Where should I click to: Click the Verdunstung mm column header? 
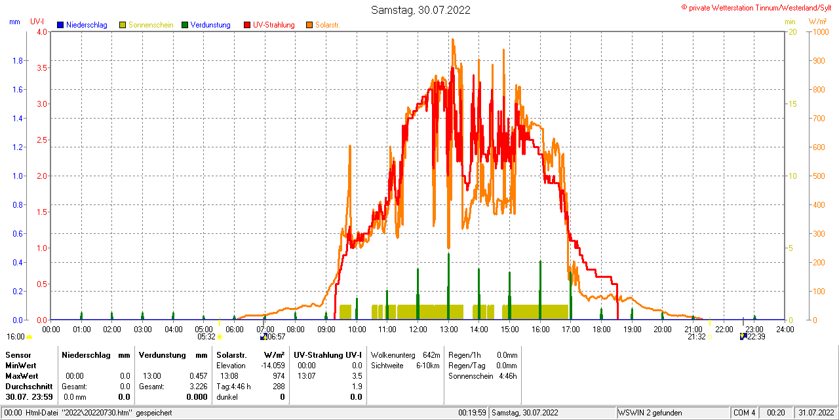point(172,354)
